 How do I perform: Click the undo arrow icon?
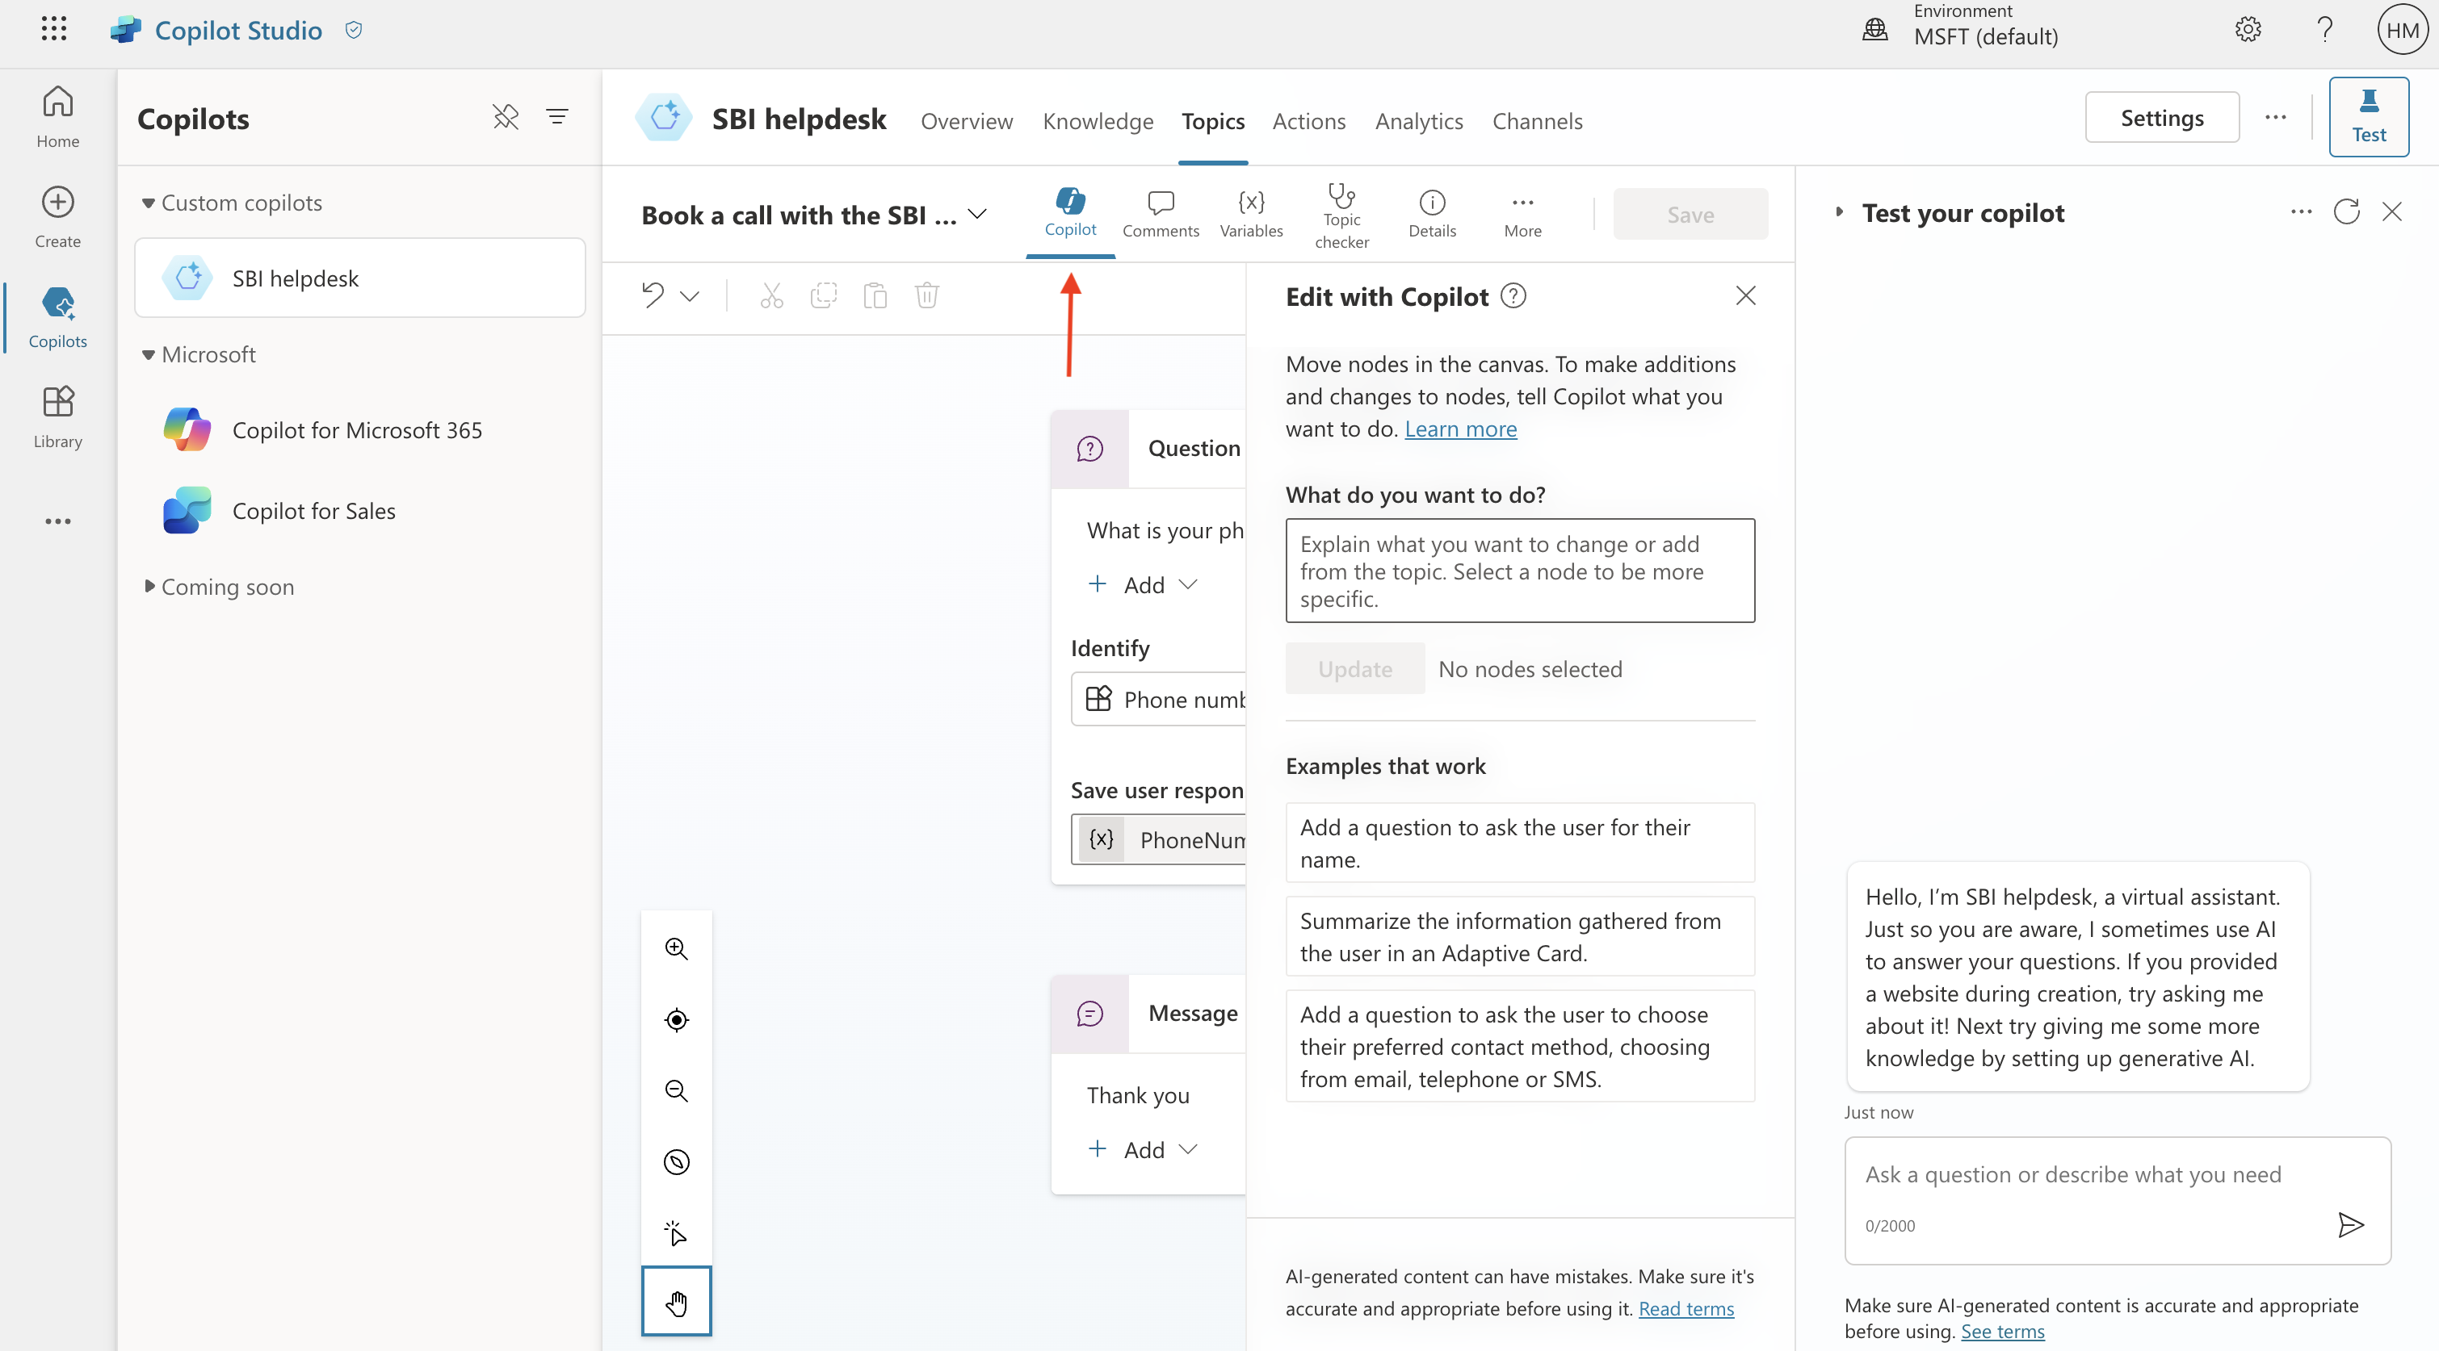[x=651, y=295]
